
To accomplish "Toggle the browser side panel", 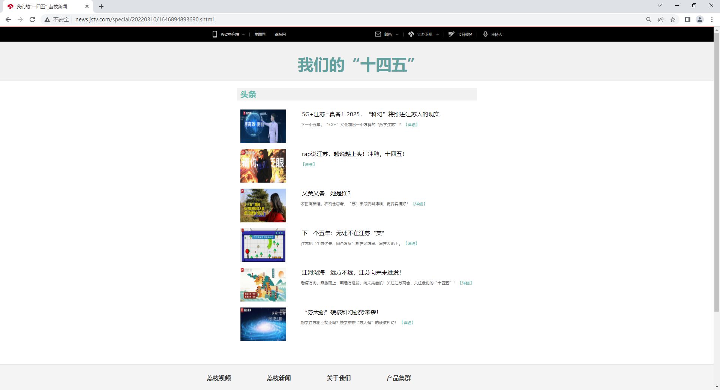I will [x=687, y=19].
